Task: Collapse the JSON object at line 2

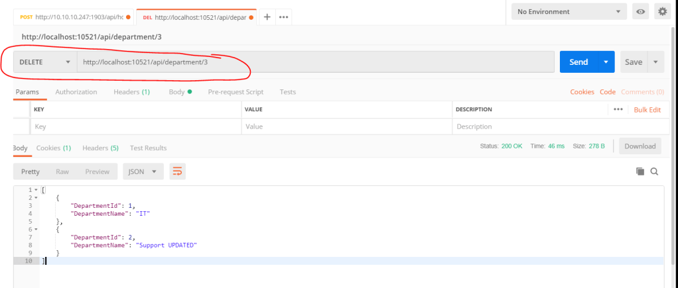Action: click(36, 198)
